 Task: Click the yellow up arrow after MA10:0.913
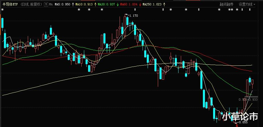95,5
